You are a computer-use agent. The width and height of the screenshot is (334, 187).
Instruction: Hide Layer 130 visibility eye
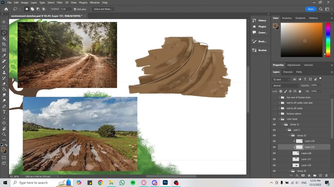274,141
